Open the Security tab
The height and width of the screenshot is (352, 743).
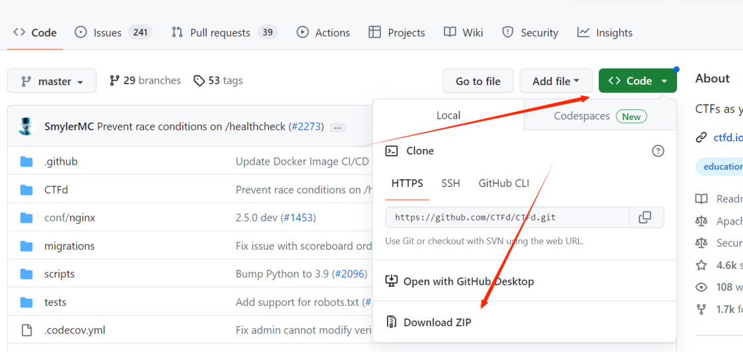point(530,33)
